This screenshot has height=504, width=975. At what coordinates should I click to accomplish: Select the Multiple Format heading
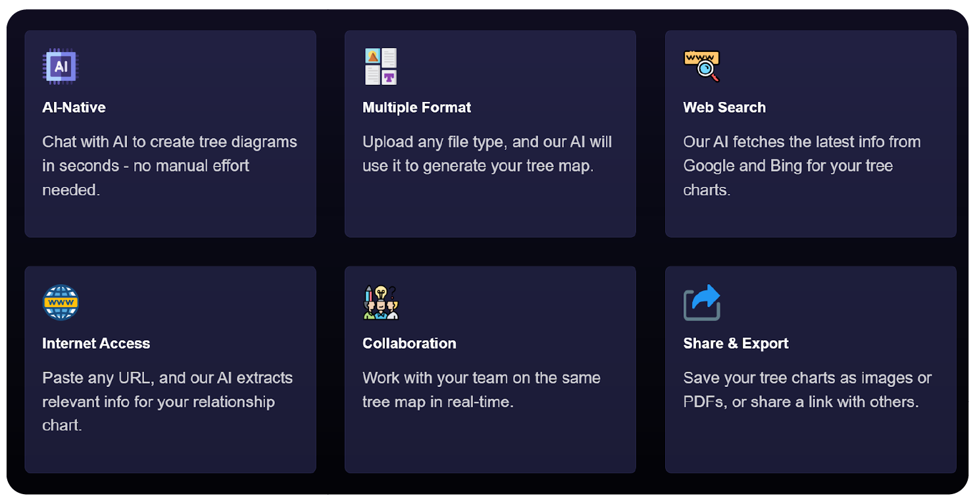[416, 107]
